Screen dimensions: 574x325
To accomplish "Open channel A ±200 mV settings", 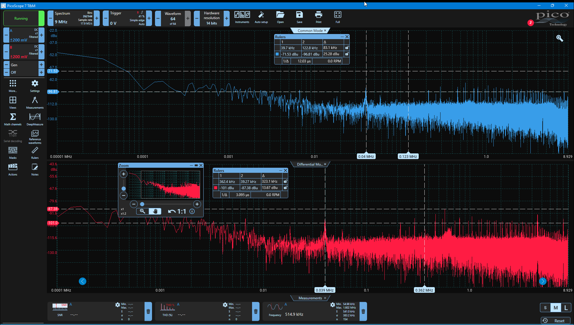I will pos(24,35).
